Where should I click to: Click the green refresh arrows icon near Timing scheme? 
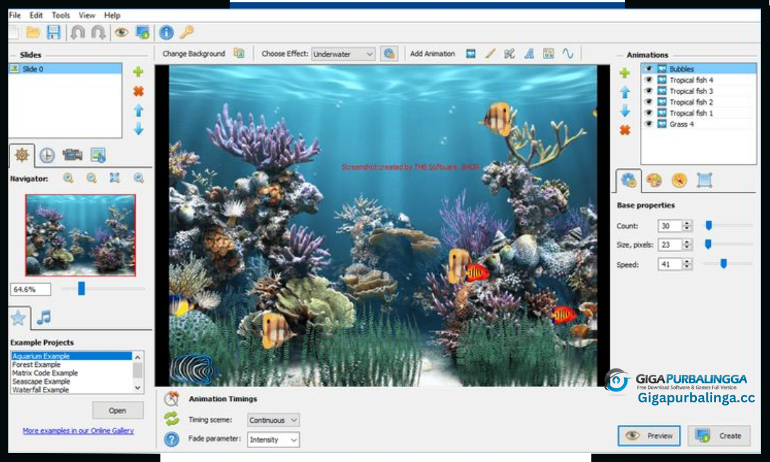171,419
